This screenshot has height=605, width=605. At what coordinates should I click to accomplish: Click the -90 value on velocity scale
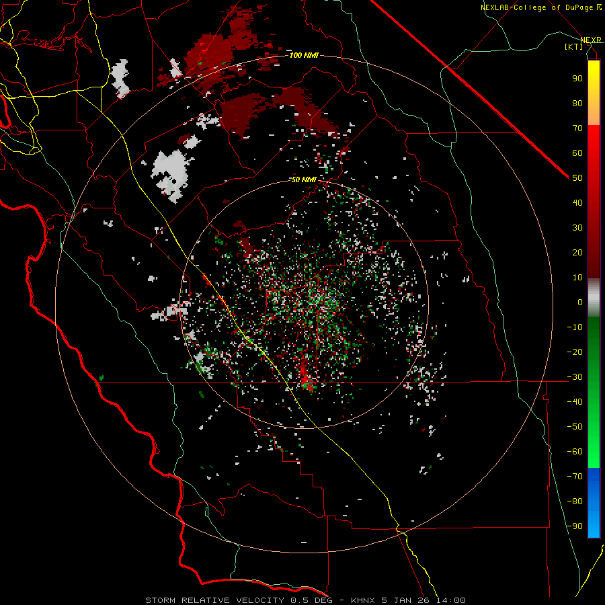point(575,526)
